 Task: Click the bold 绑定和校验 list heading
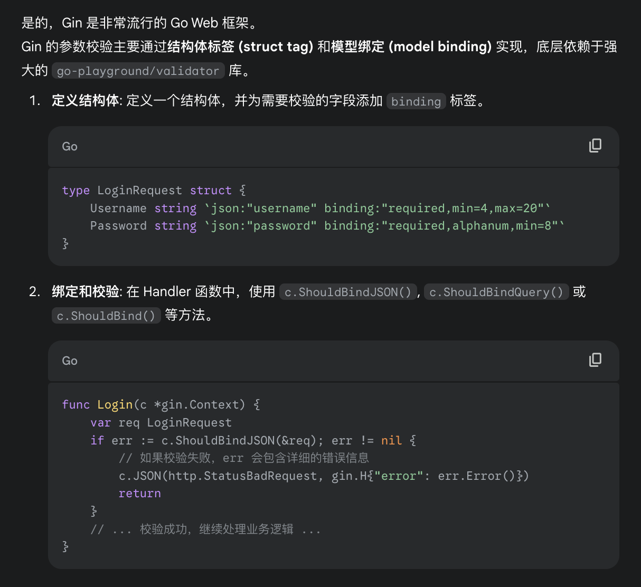pos(86,292)
